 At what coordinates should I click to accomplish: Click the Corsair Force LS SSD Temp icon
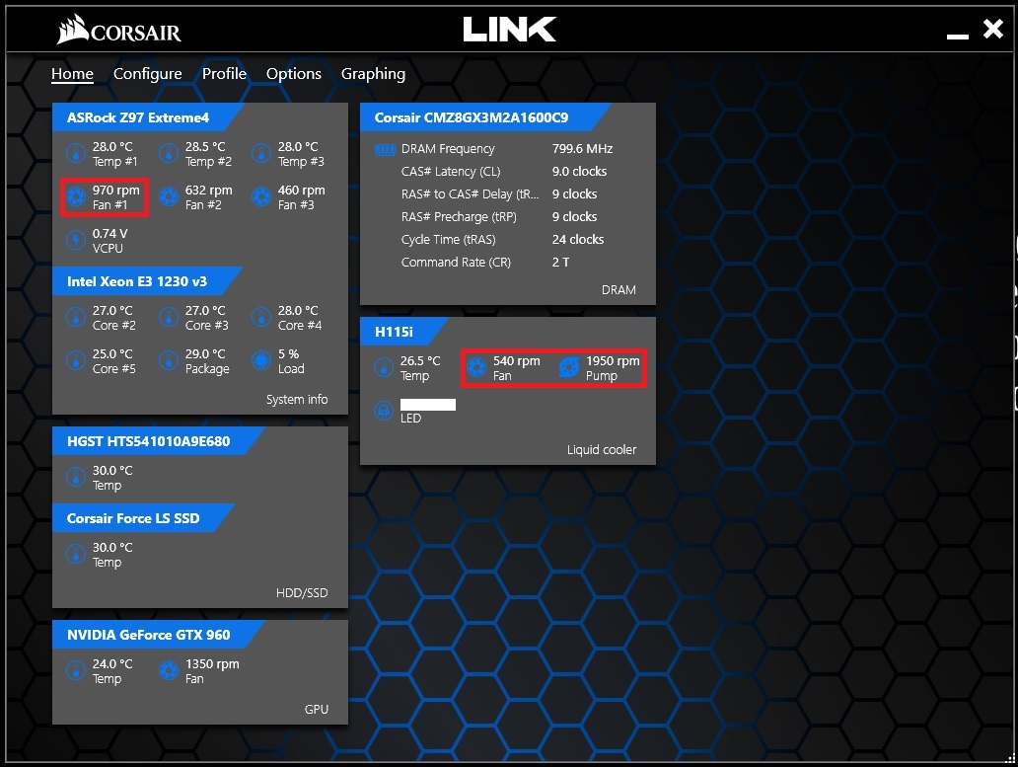point(76,554)
